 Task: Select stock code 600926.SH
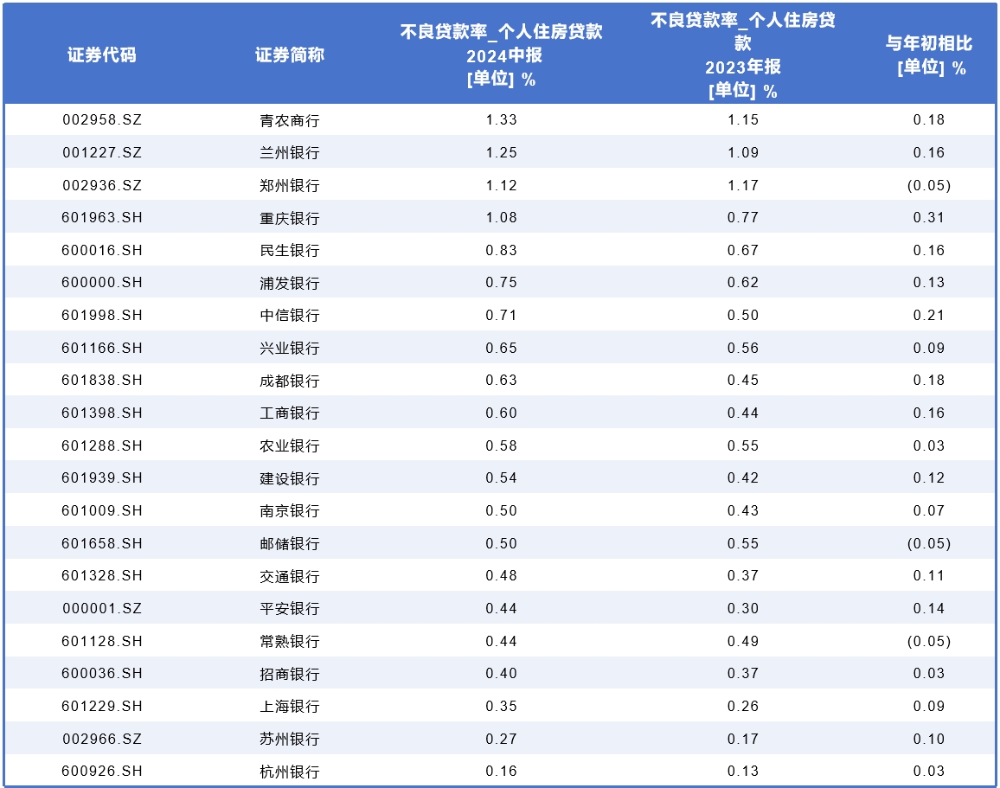[x=102, y=771]
